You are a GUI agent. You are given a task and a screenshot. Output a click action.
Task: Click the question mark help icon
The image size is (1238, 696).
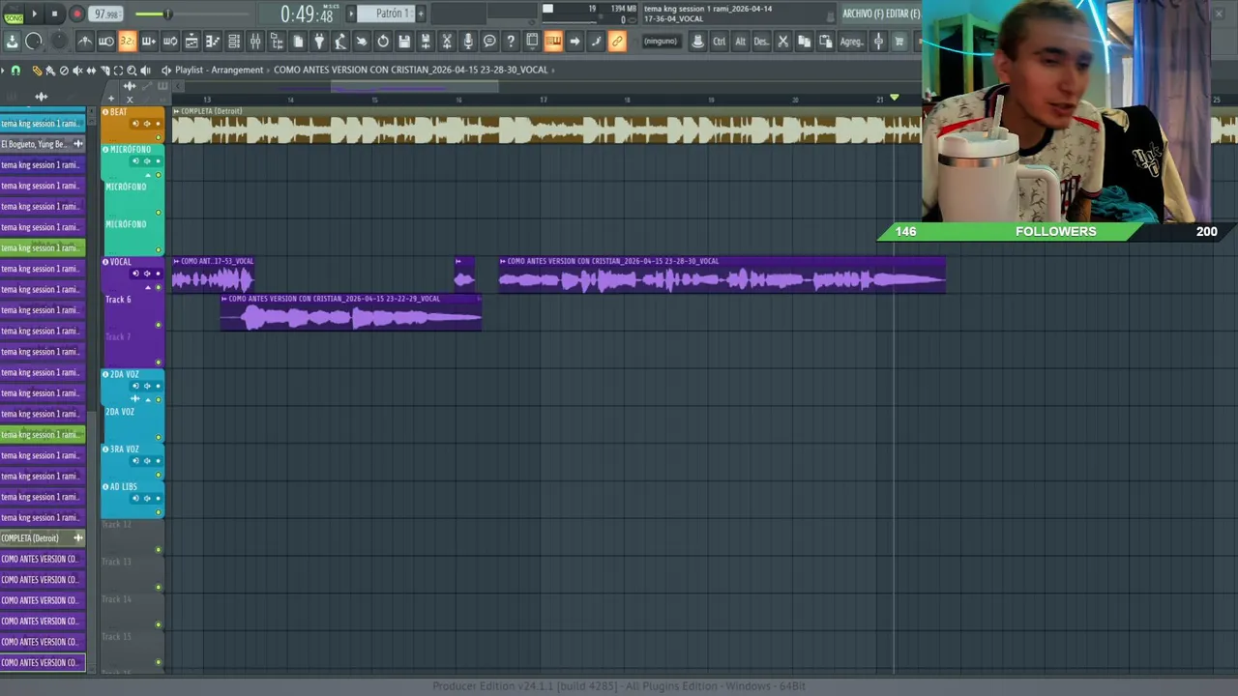coord(511,41)
